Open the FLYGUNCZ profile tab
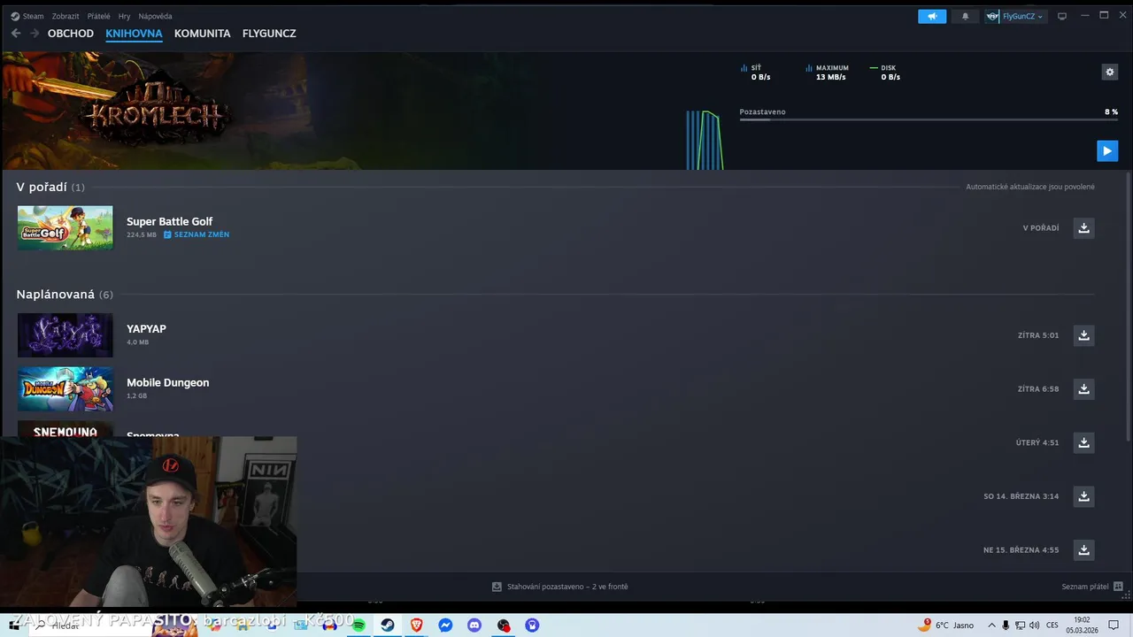 269,34
